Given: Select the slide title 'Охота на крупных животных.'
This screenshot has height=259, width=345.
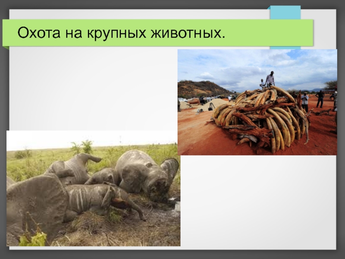Looking at the screenshot, I should point(122,33).
